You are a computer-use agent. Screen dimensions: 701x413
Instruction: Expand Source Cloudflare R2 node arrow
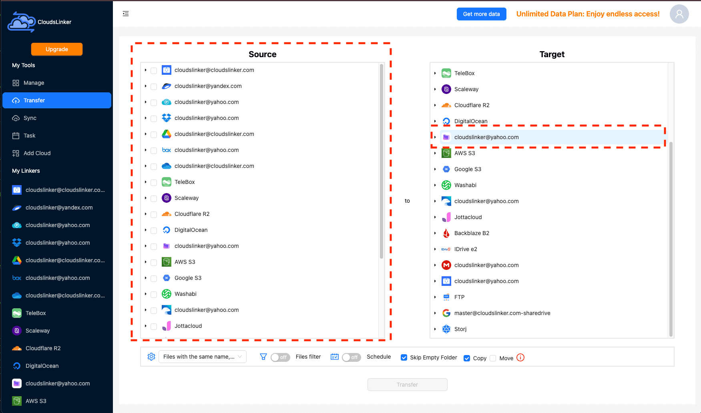[x=146, y=214]
